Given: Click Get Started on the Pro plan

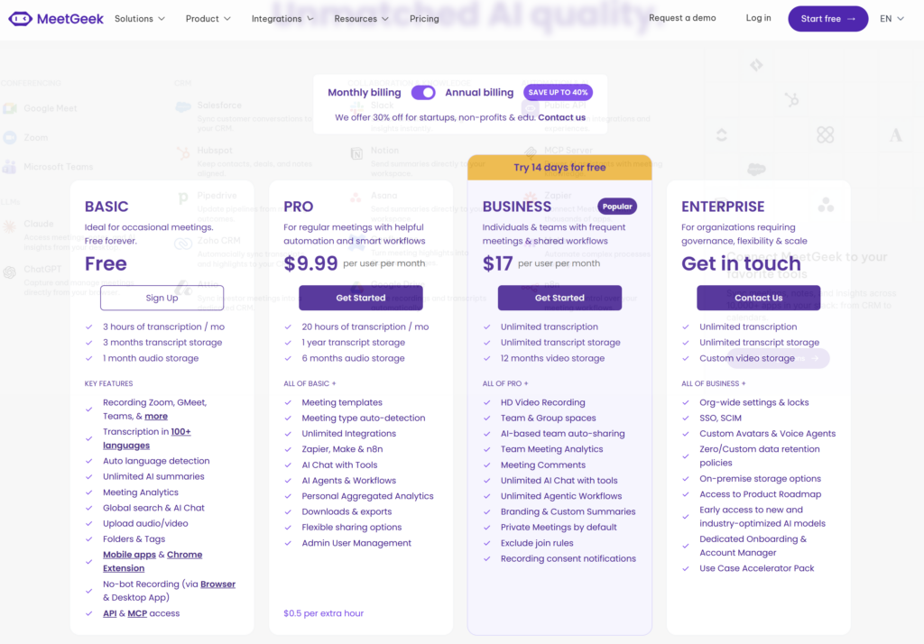Looking at the screenshot, I should point(361,298).
